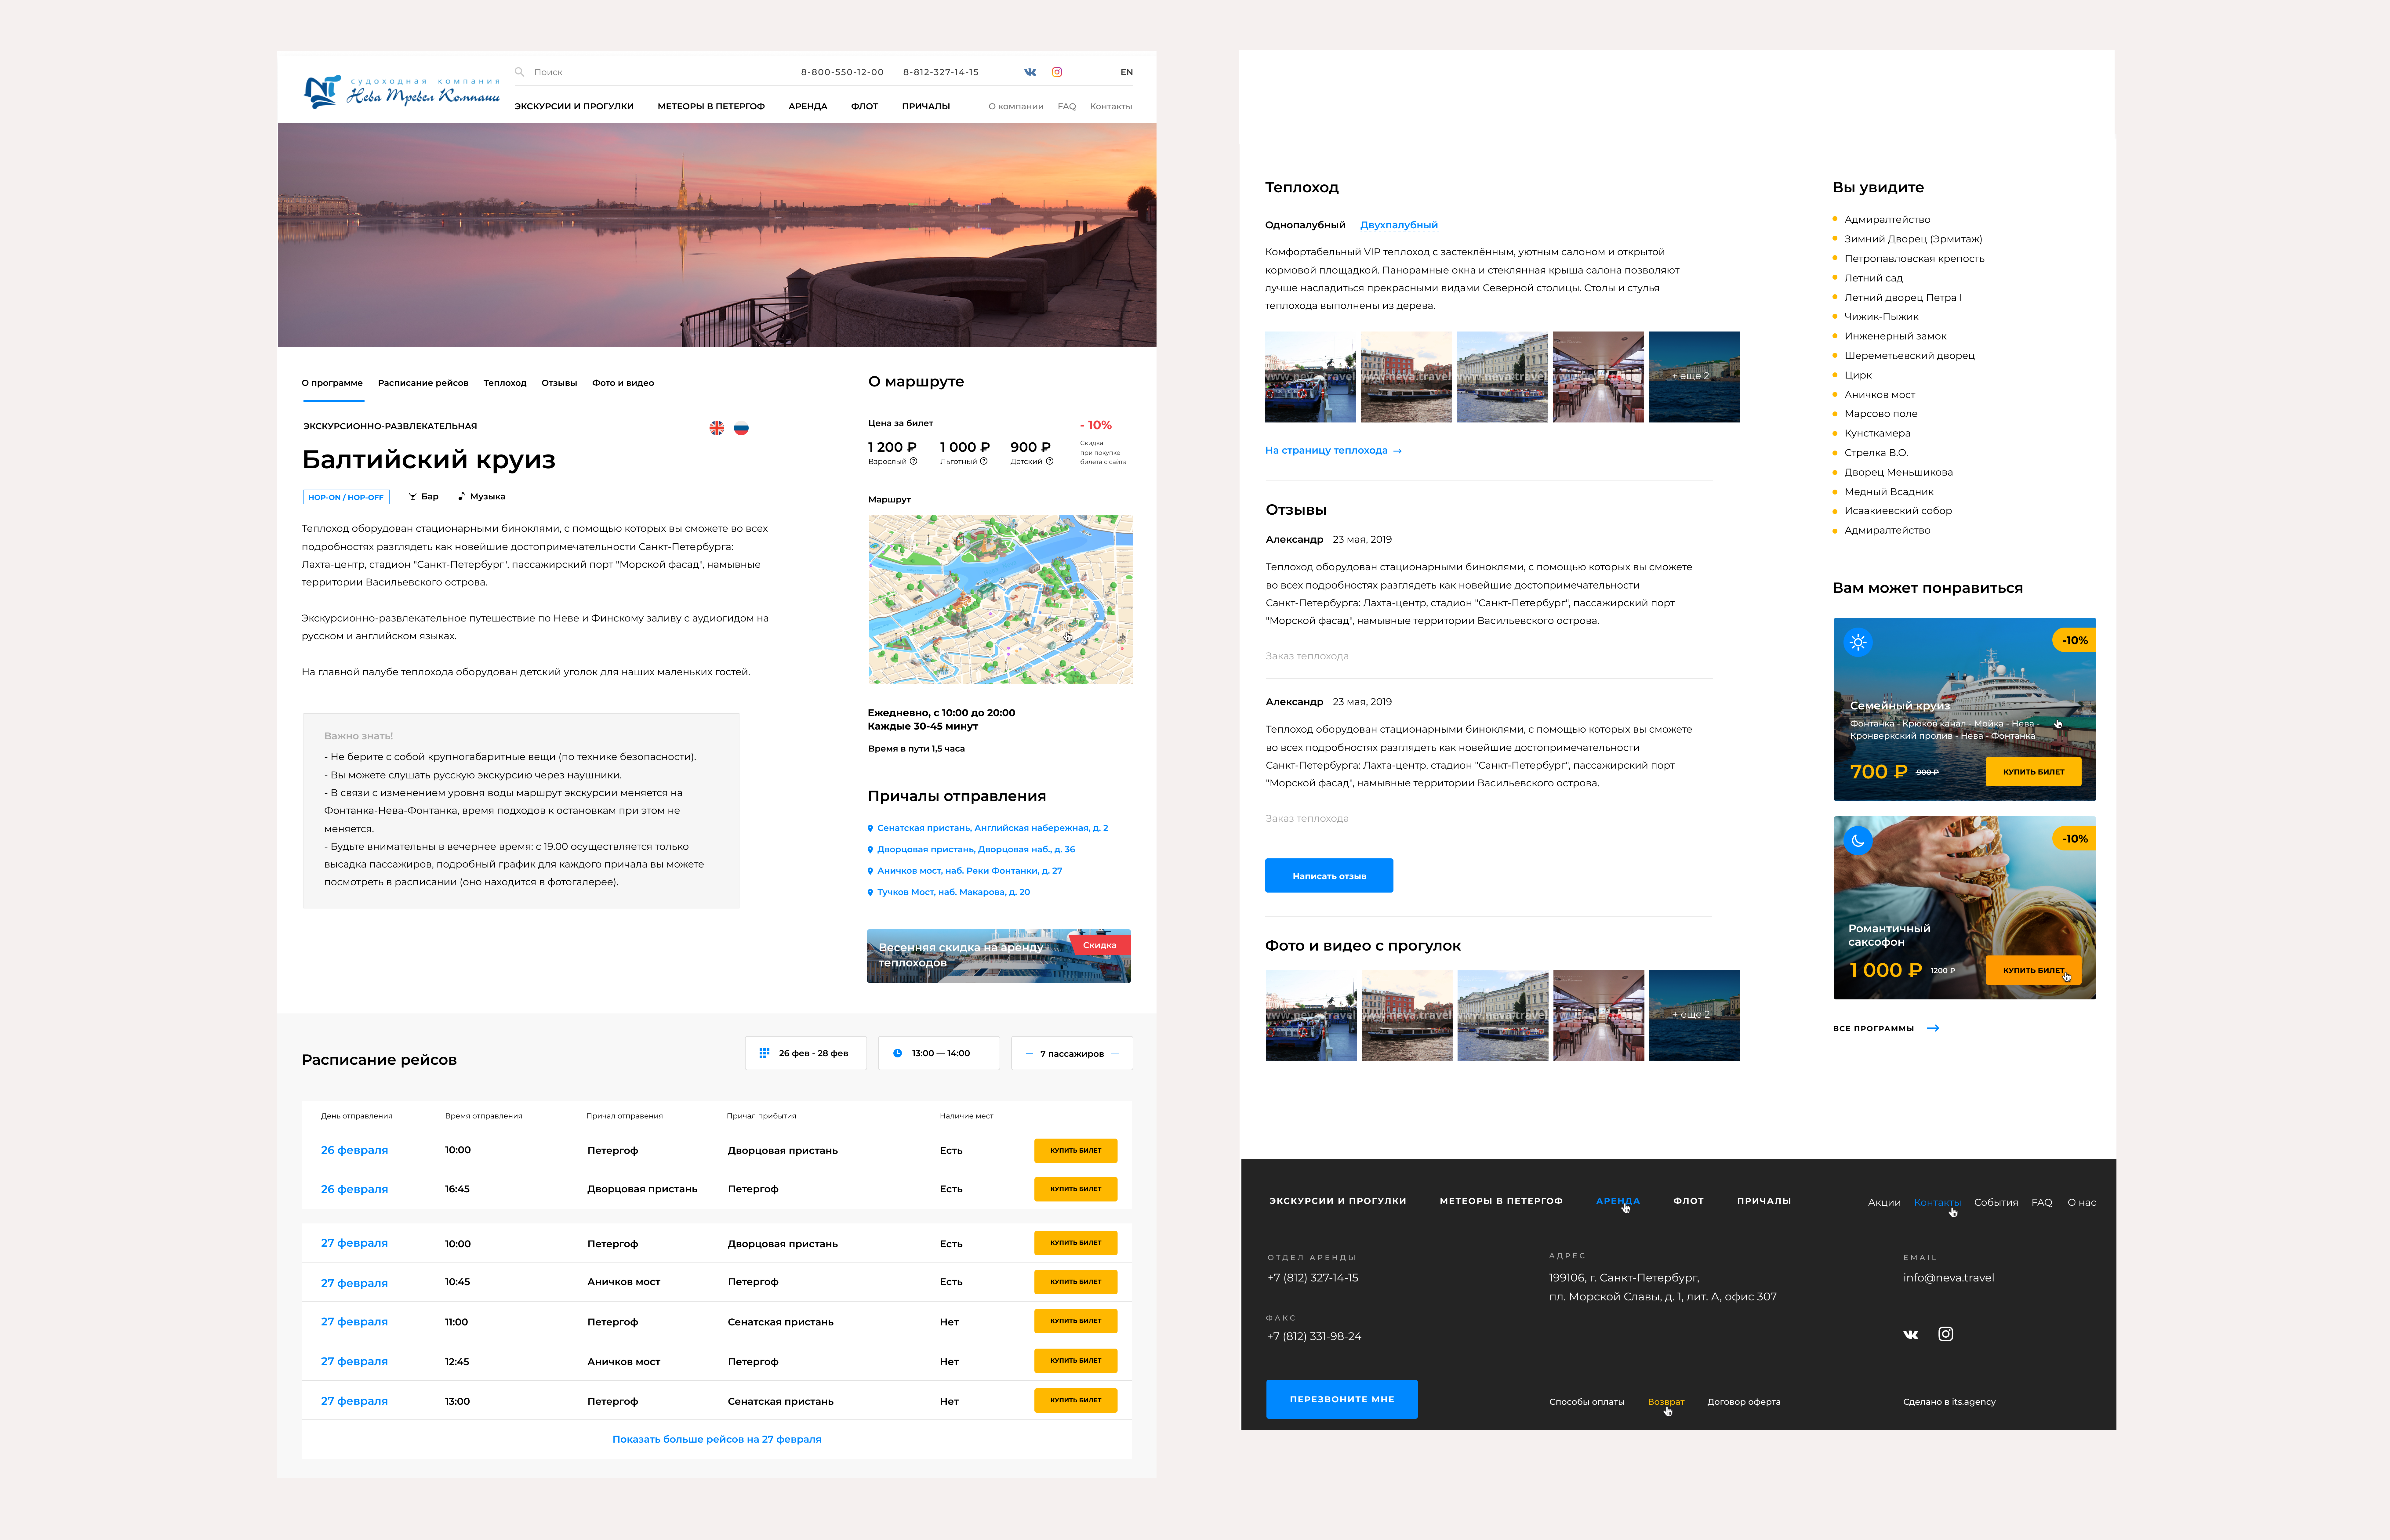Select Двухпалубный ship type

[1399, 225]
